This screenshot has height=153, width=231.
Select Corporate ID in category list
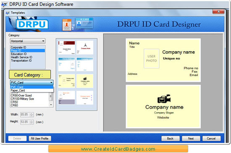[18, 47]
